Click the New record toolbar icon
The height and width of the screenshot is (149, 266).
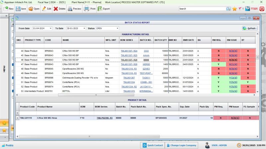[6, 9]
